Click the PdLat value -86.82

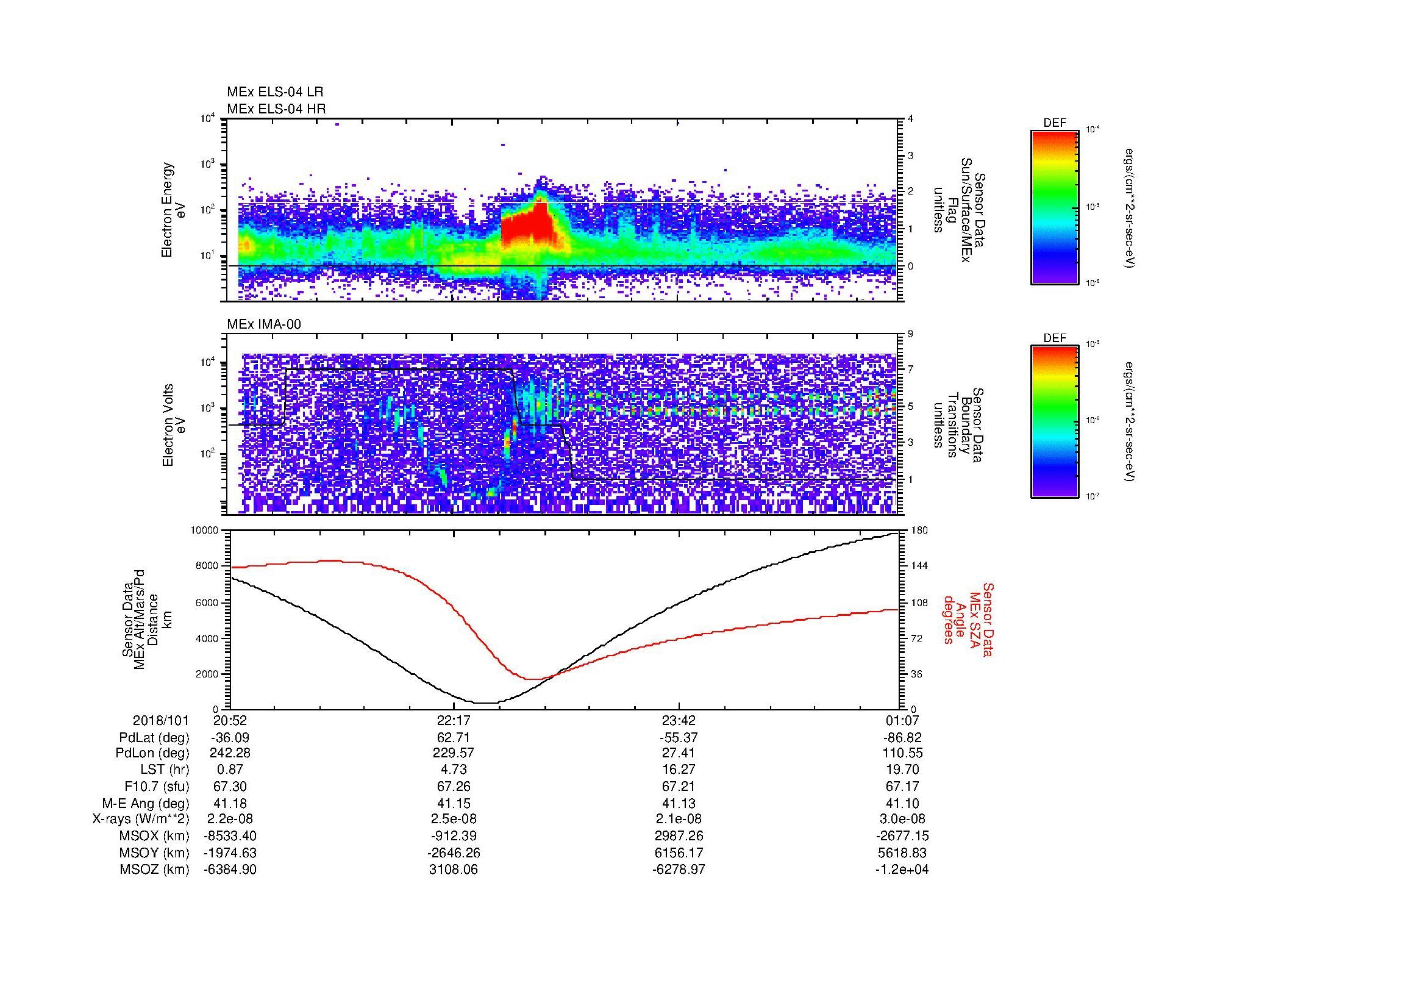tap(904, 738)
